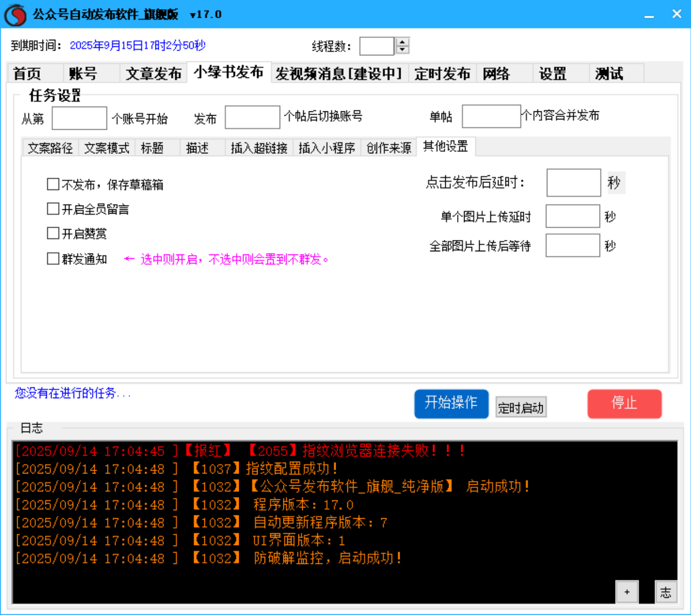Image resolution: width=691 pixels, height=615 pixels.
Task: Click the "+" icon in the log panel
Action: 626,592
